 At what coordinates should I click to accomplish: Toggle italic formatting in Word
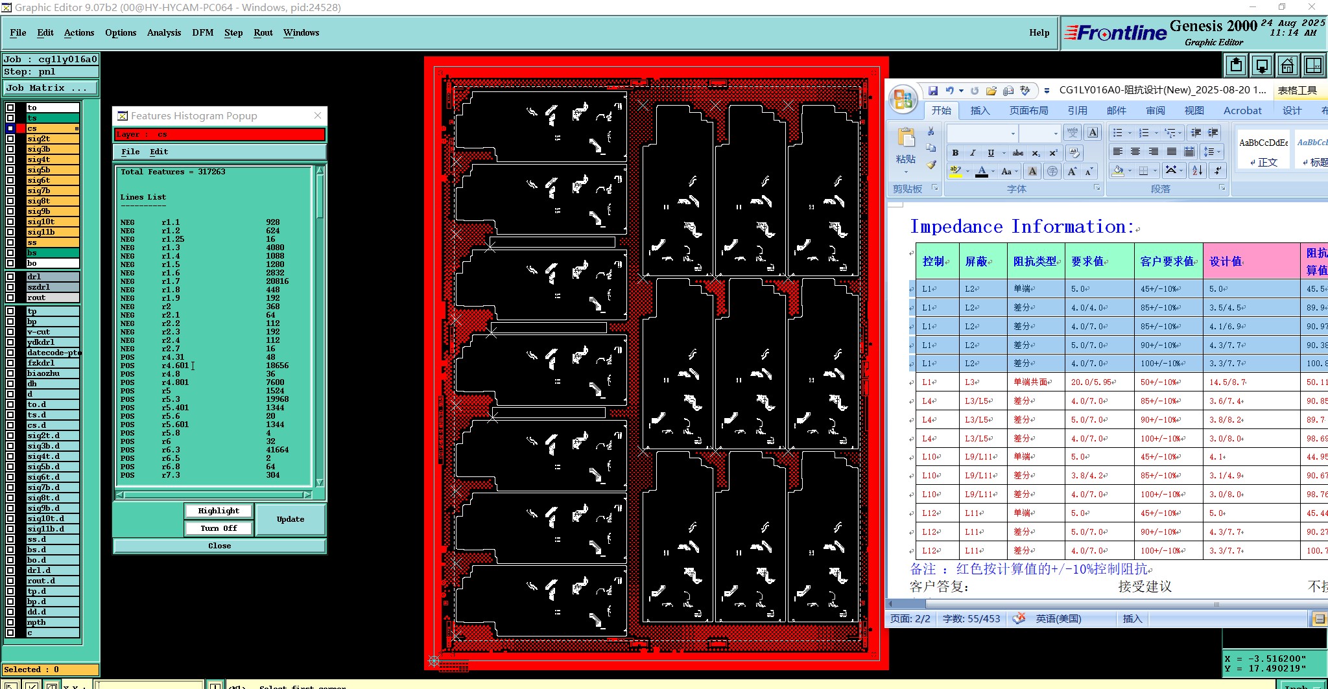pos(973,153)
